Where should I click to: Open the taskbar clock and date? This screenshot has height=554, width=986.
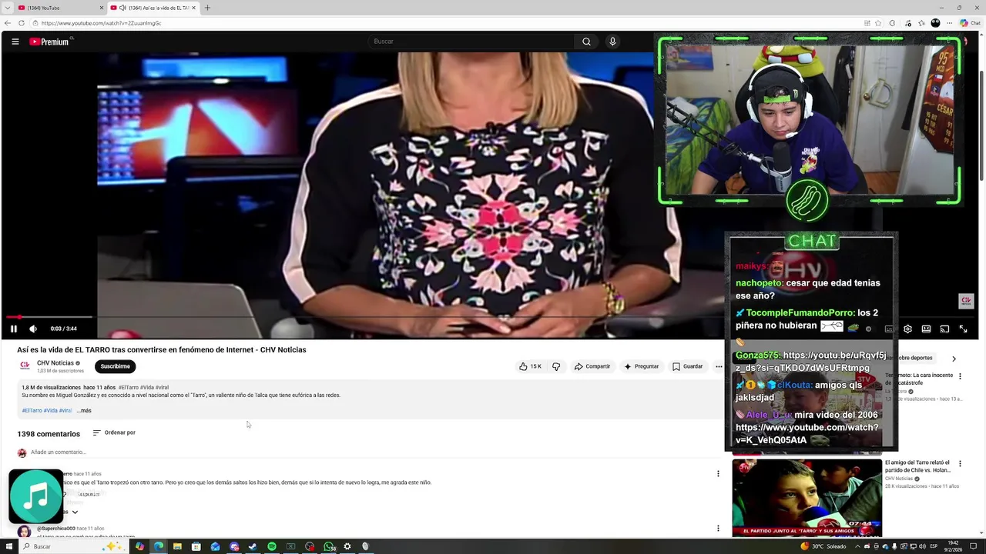point(952,546)
